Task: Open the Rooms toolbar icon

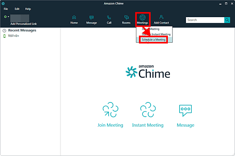Action: pyautogui.click(x=126, y=18)
